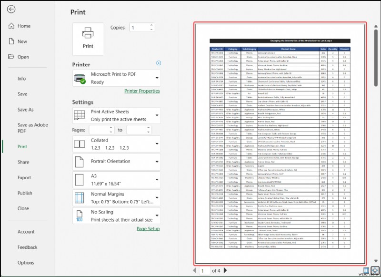Expand the Print Active Sheets dropdown
Image resolution: width=381 pixels, height=277 pixels.
tap(157, 114)
